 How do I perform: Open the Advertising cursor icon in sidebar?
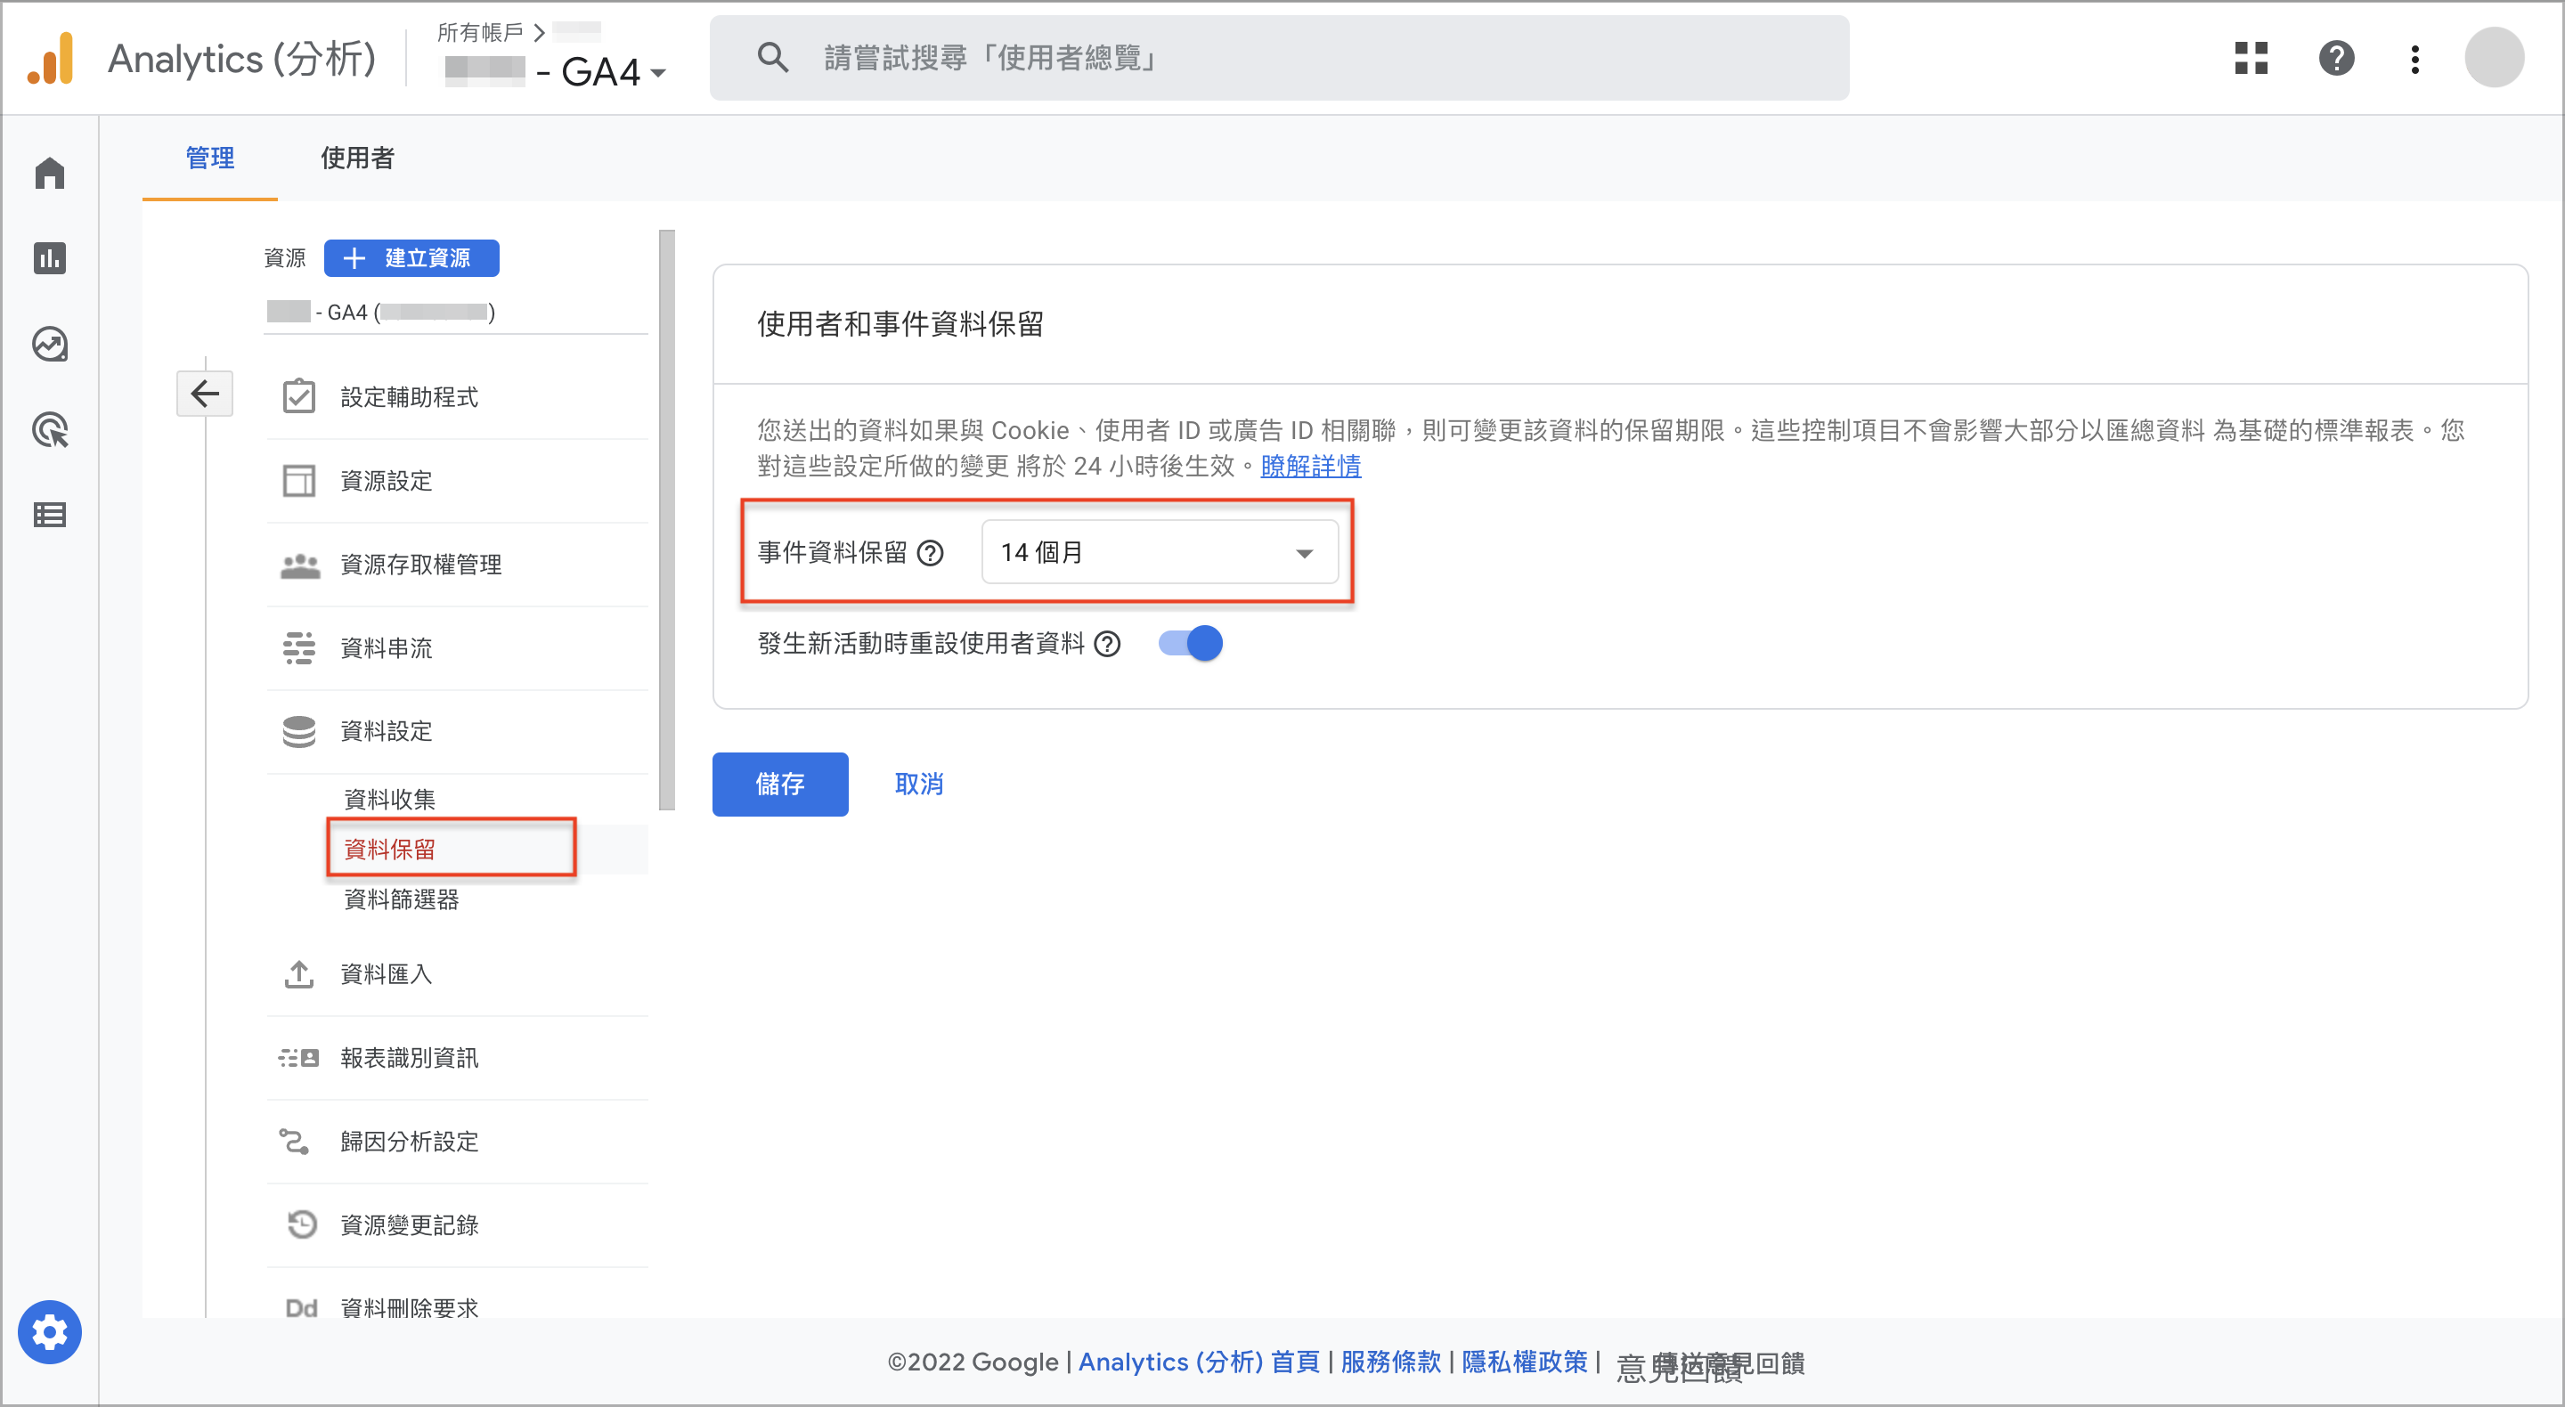(50, 430)
